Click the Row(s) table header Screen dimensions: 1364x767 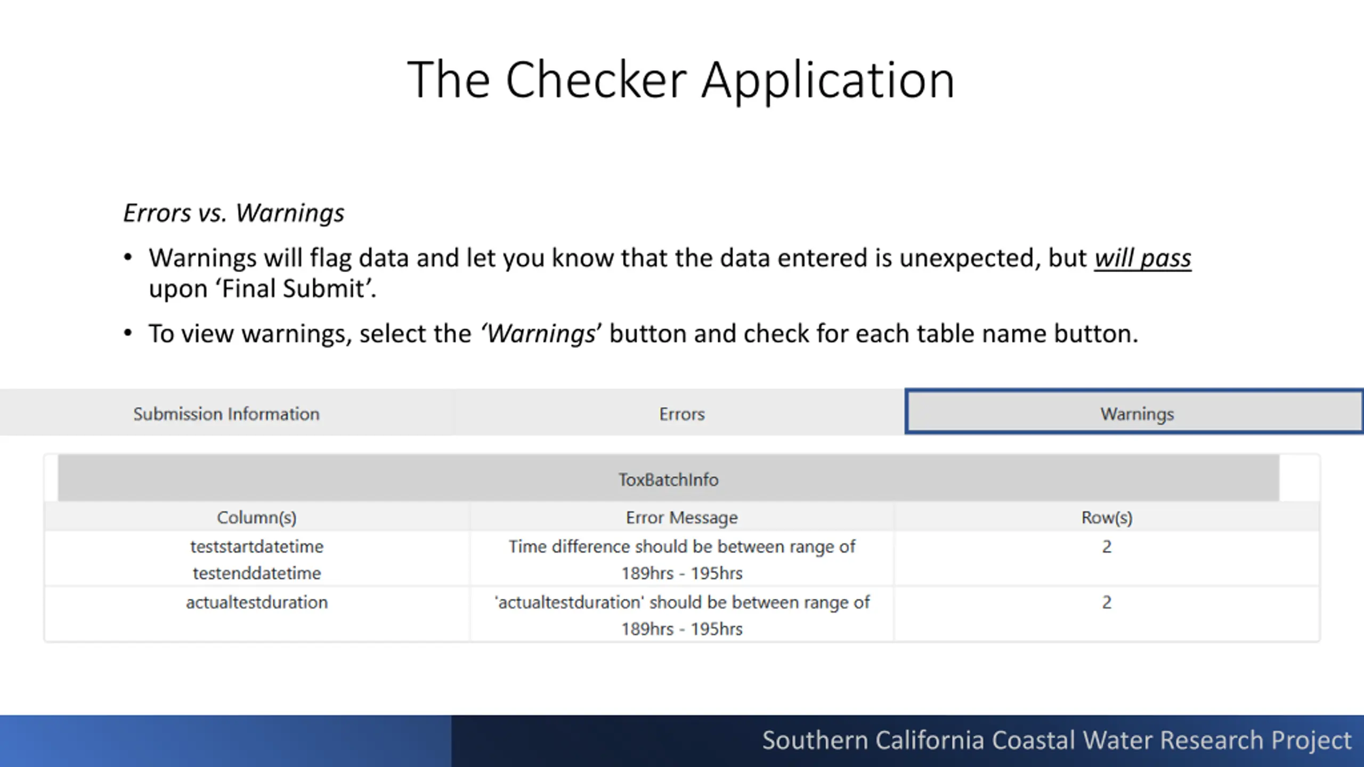[1107, 517]
